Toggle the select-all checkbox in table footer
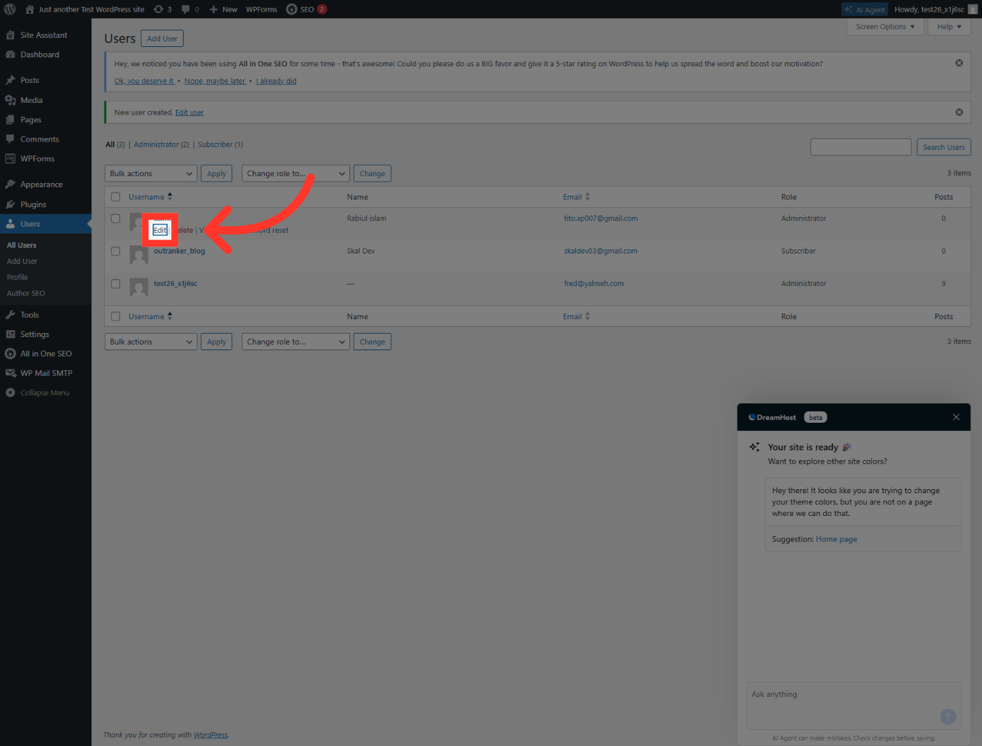 click(x=115, y=316)
